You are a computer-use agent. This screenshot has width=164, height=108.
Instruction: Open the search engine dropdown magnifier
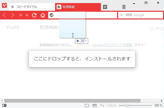tap(121, 15)
